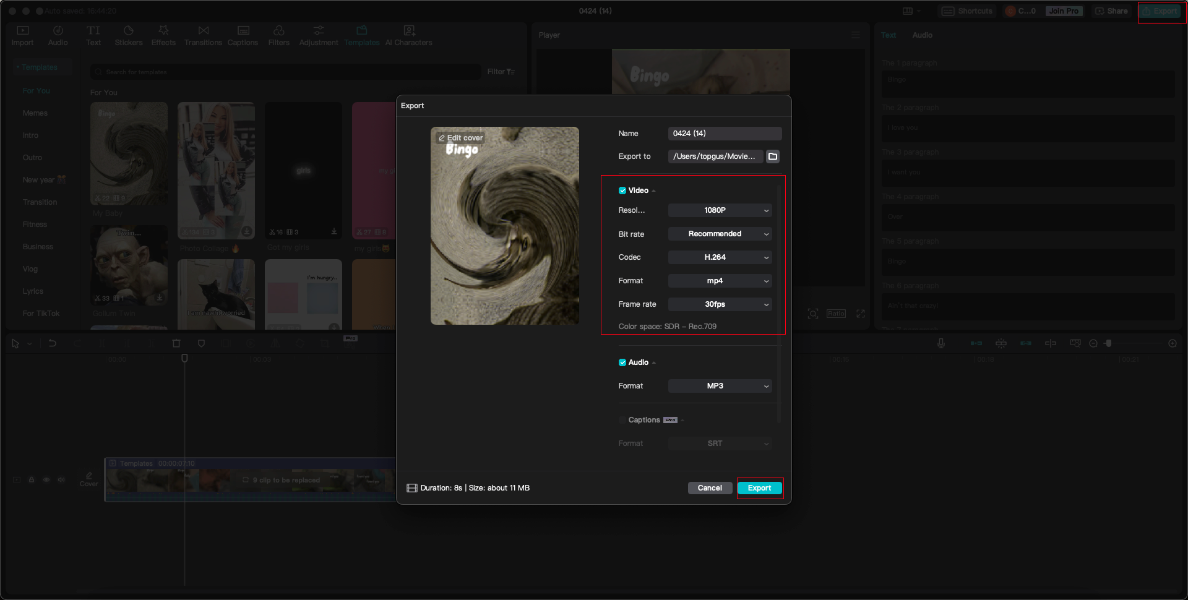
Task: Open the Resolution dropdown showing 1080P
Action: point(720,210)
